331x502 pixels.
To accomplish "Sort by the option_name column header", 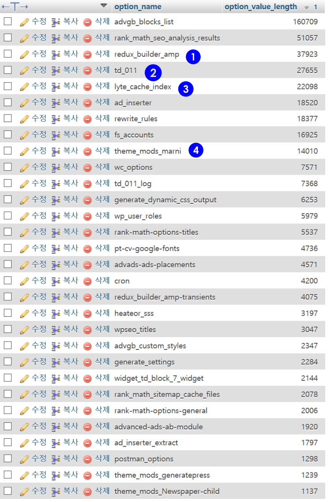I will (x=138, y=7).
